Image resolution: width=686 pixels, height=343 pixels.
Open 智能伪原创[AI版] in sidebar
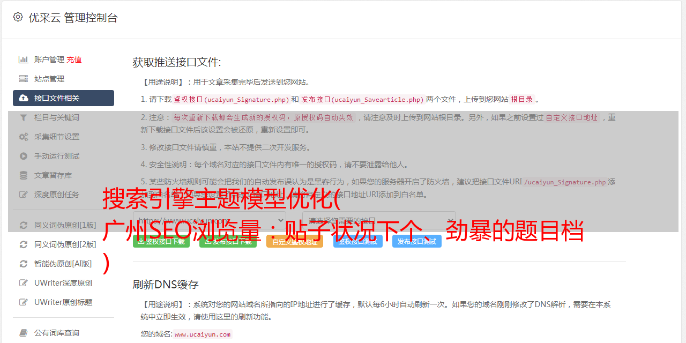pos(63,264)
